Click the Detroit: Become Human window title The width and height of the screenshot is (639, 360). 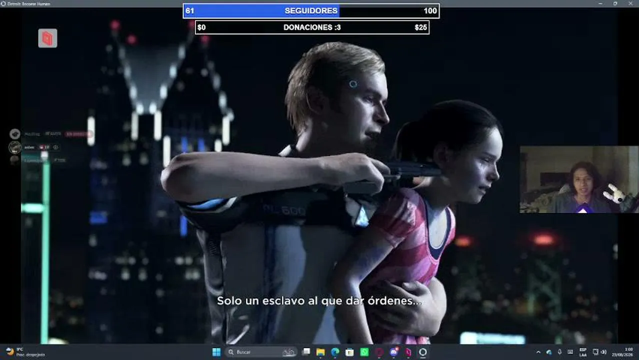[28, 3]
